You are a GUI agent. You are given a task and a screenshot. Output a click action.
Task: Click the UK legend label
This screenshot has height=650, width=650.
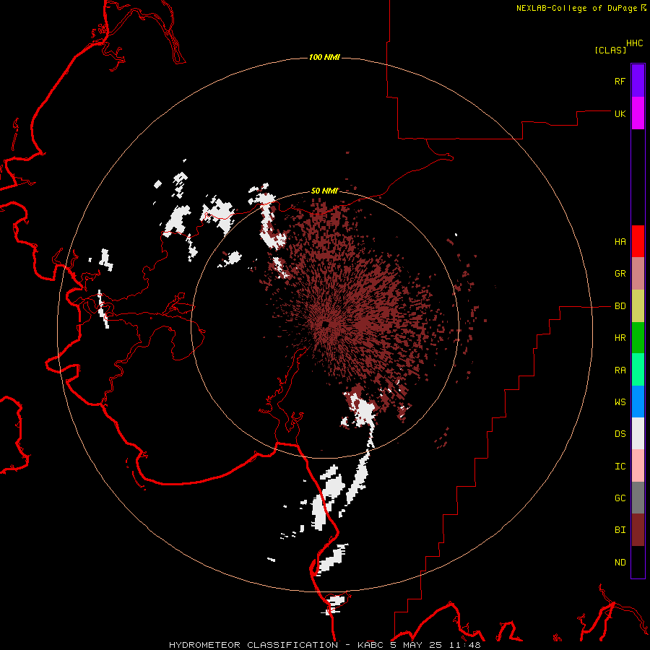[620, 113]
